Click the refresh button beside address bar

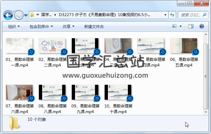pyautogui.click(x=172, y=15)
